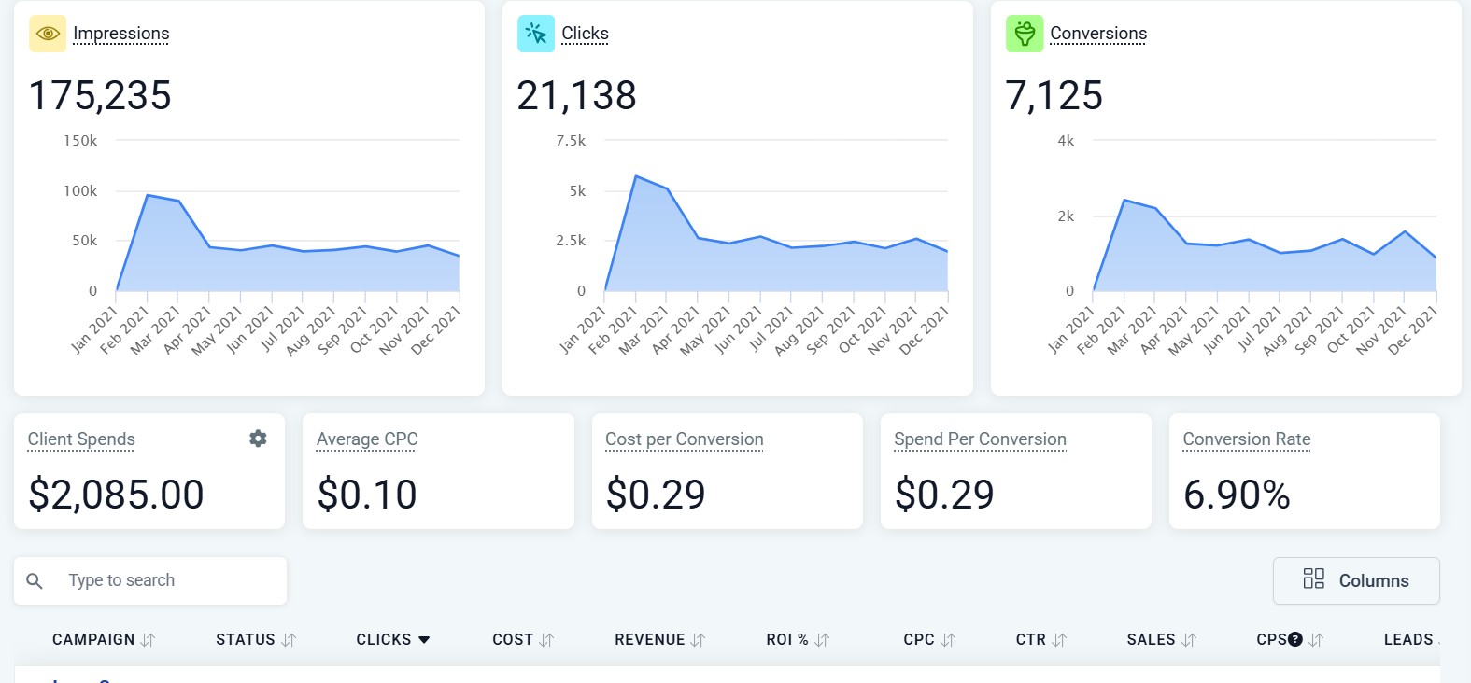1471x683 pixels.
Task: Click the CTR column header text
Action: (x=1031, y=639)
